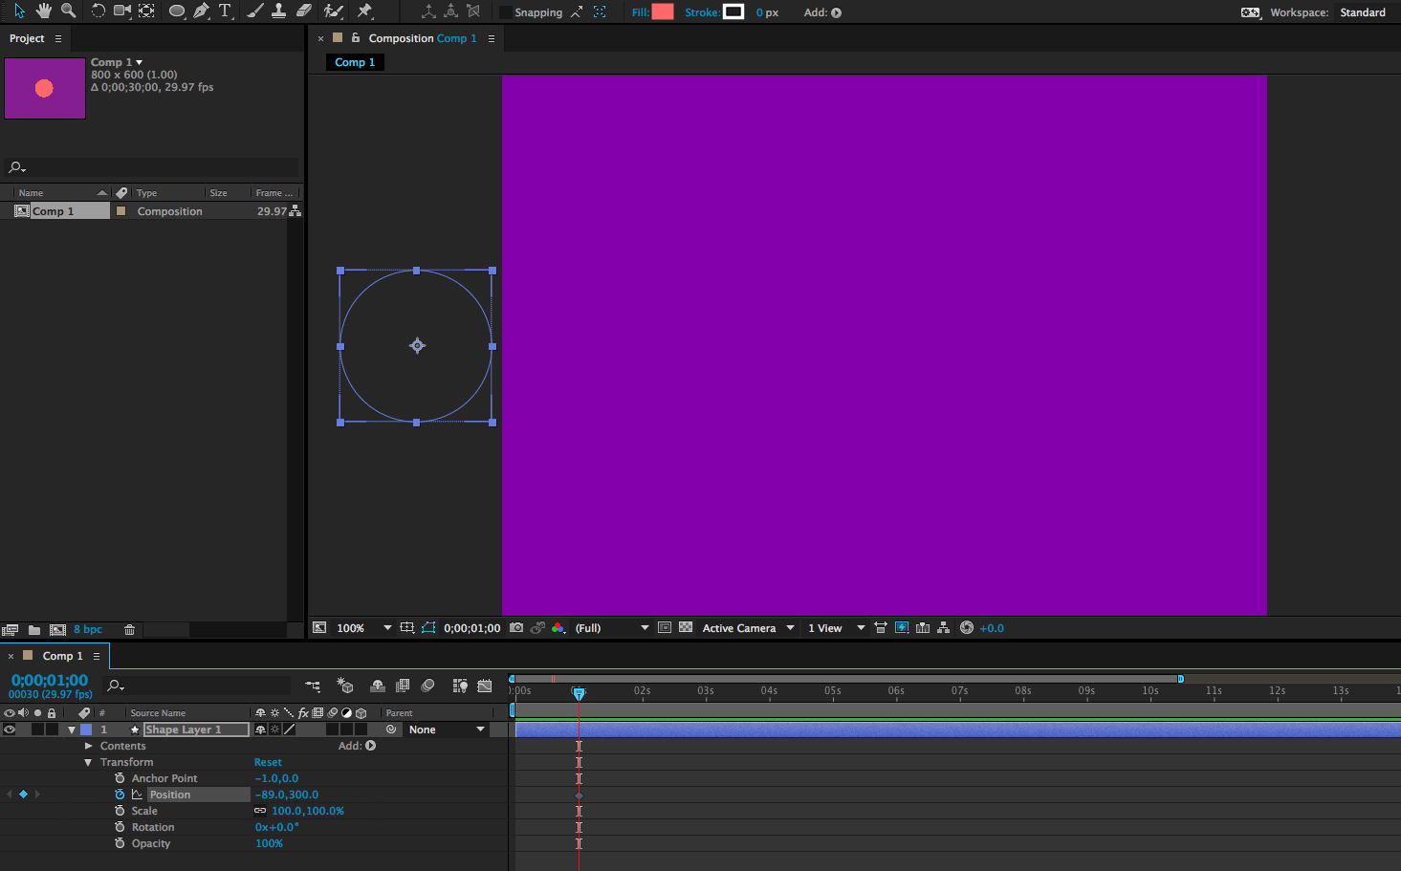
Task: Open the Fill color swatch
Action: (x=663, y=11)
